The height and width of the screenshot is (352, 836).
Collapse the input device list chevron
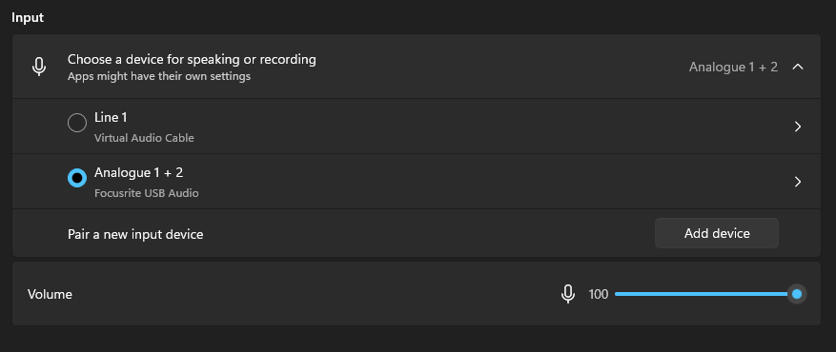pos(798,67)
